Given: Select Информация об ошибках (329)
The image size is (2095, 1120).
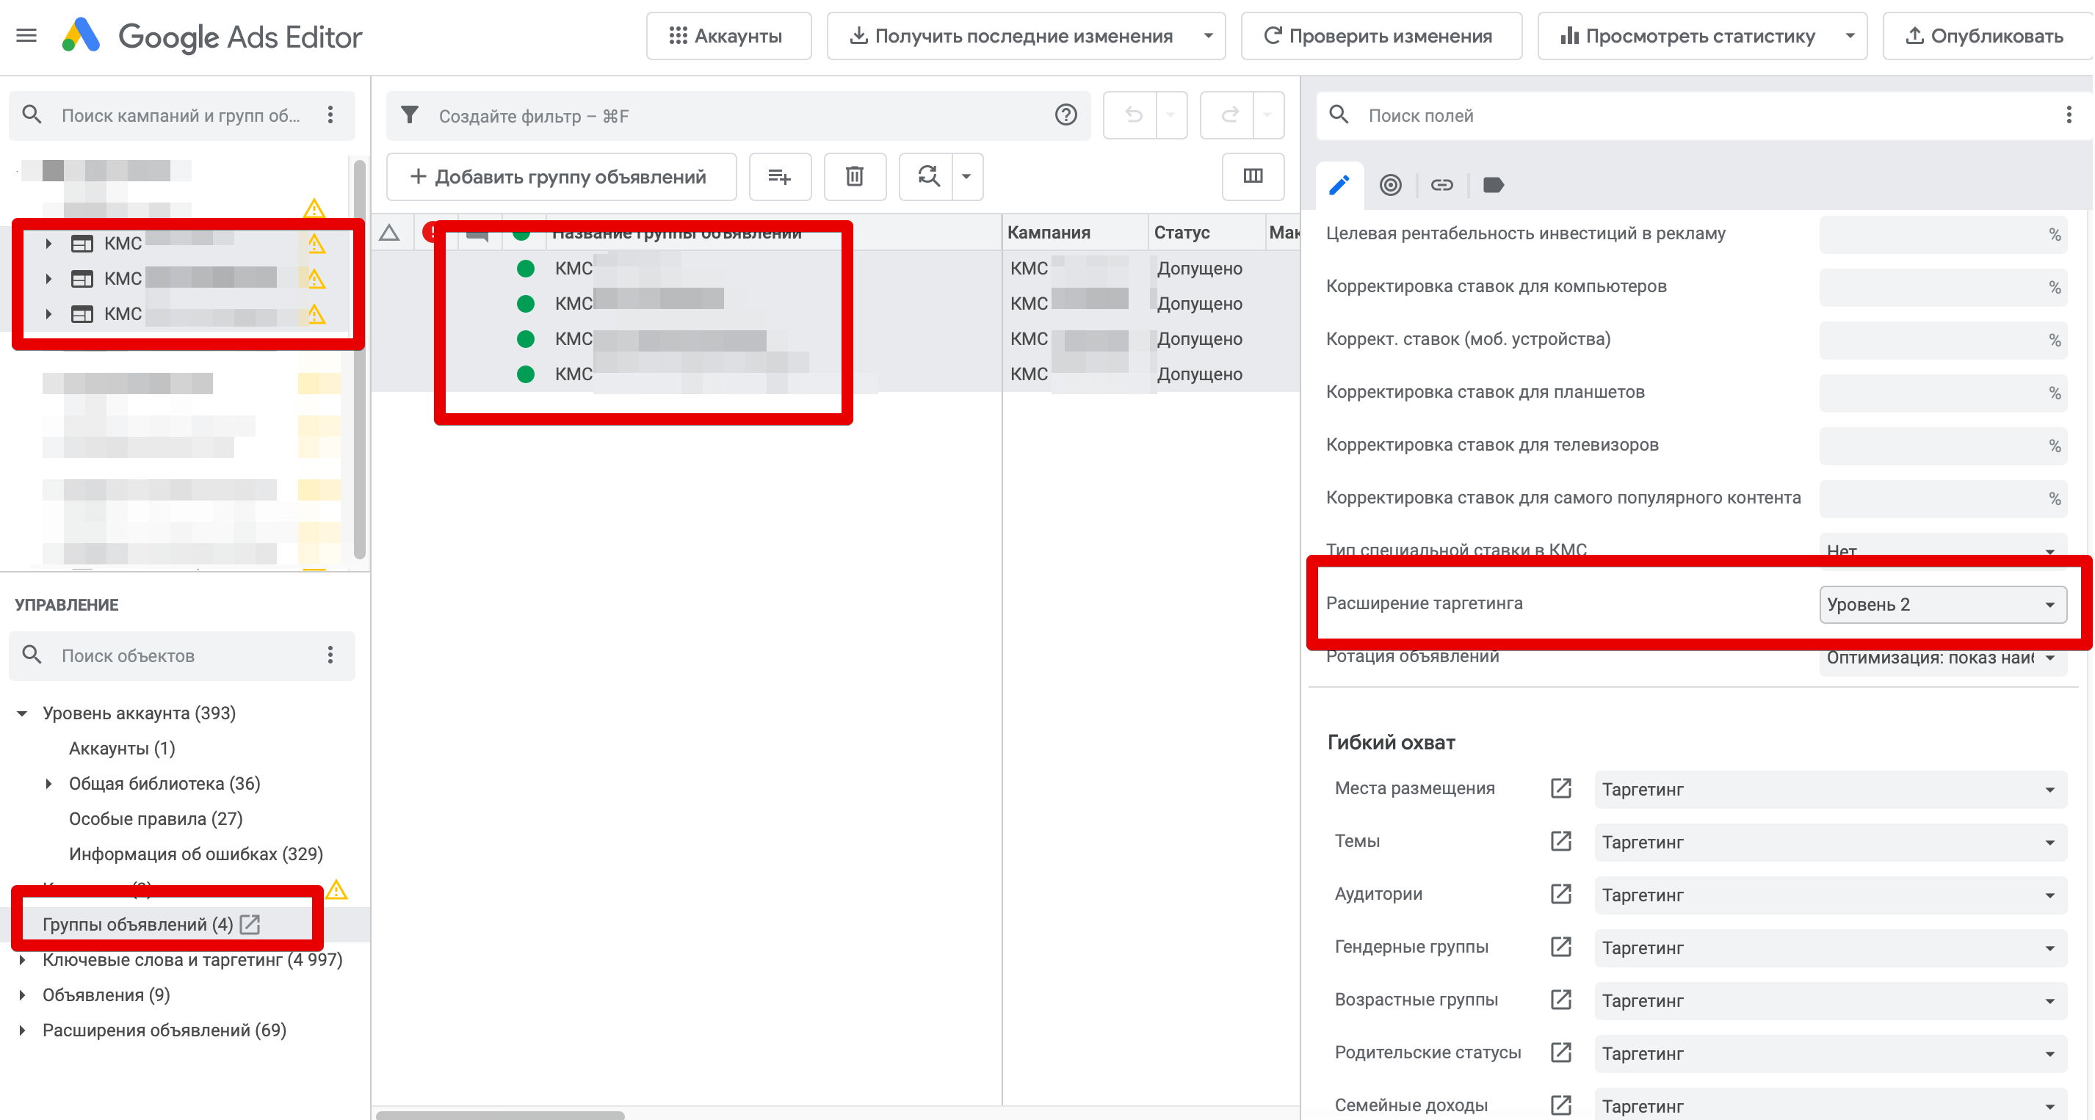Looking at the screenshot, I should [195, 854].
